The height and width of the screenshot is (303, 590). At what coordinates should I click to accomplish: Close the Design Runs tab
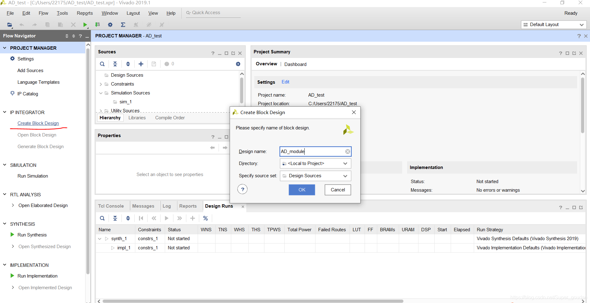click(x=243, y=207)
